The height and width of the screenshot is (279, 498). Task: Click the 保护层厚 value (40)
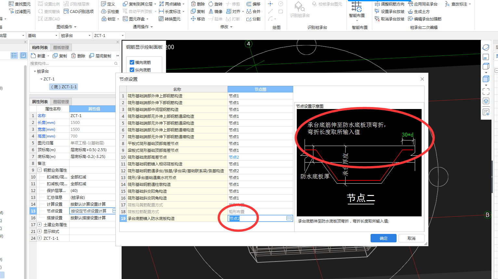[x=92, y=190]
